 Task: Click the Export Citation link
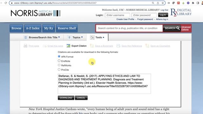79,46
